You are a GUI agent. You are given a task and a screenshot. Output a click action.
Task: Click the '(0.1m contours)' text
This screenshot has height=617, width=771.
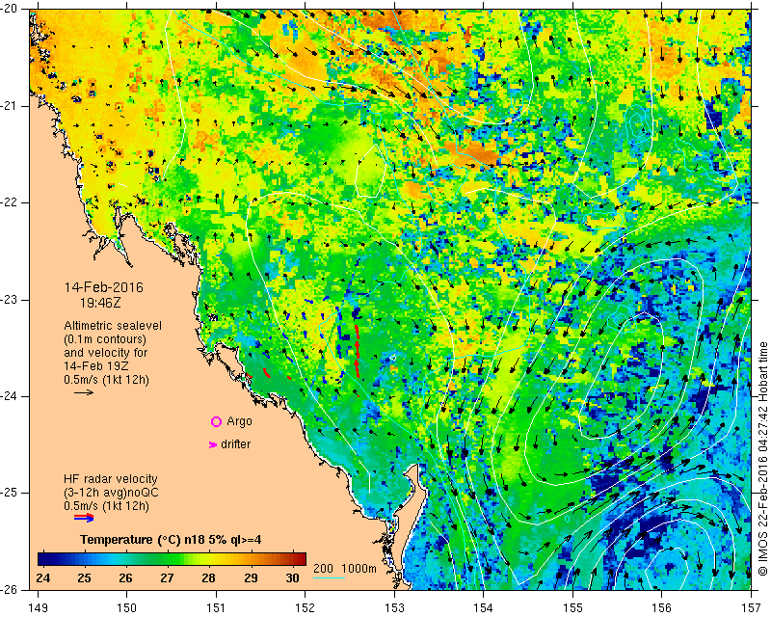click(105, 339)
